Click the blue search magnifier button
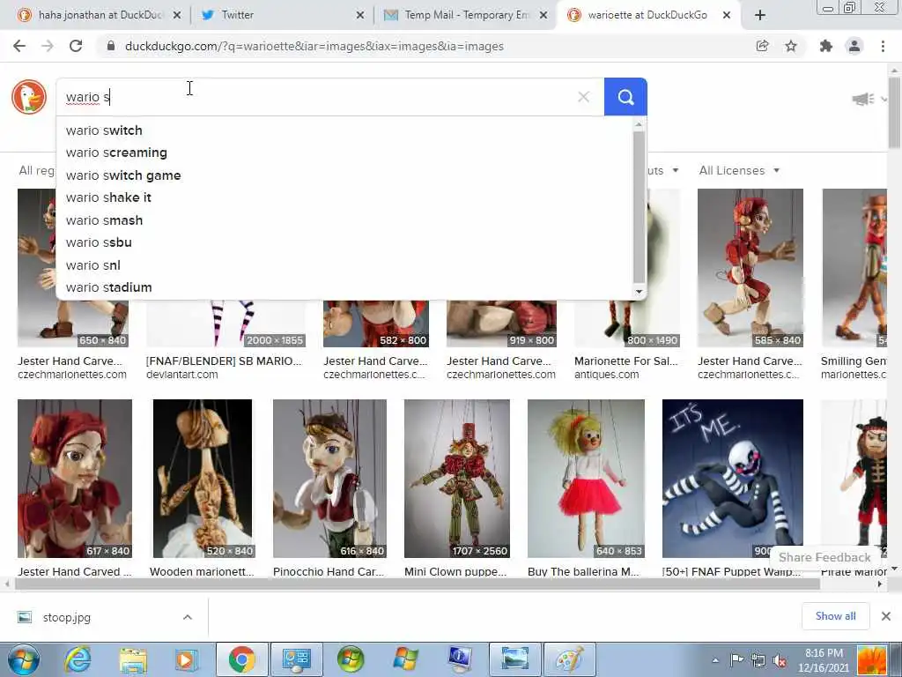Image resolution: width=902 pixels, height=677 pixels. tap(625, 97)
